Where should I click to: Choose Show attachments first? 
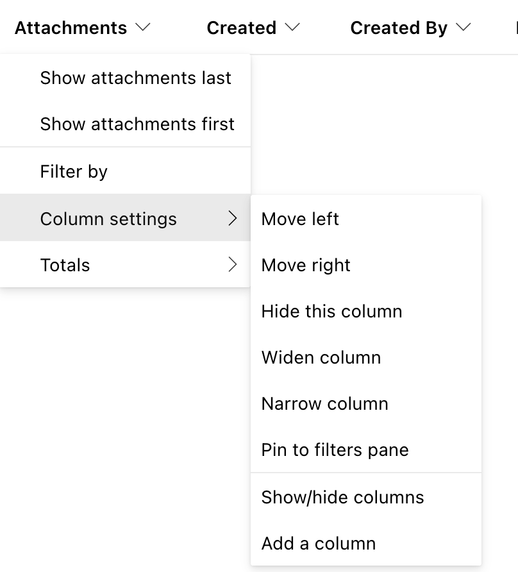pyautogui.click(x=137, y=124)
